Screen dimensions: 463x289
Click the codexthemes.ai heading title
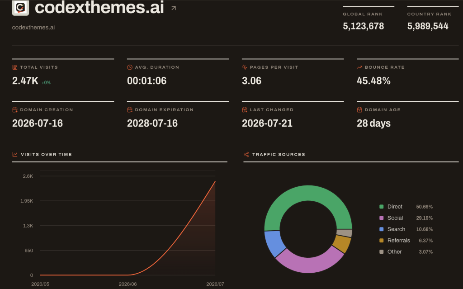(99, 8)
